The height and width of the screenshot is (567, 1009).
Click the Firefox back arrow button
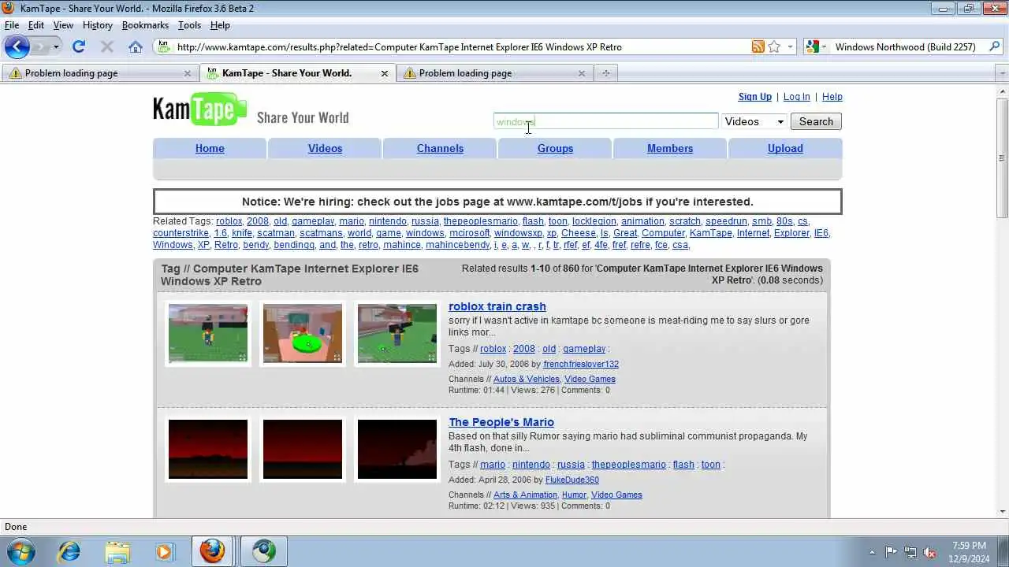click(x=17, y=46)
